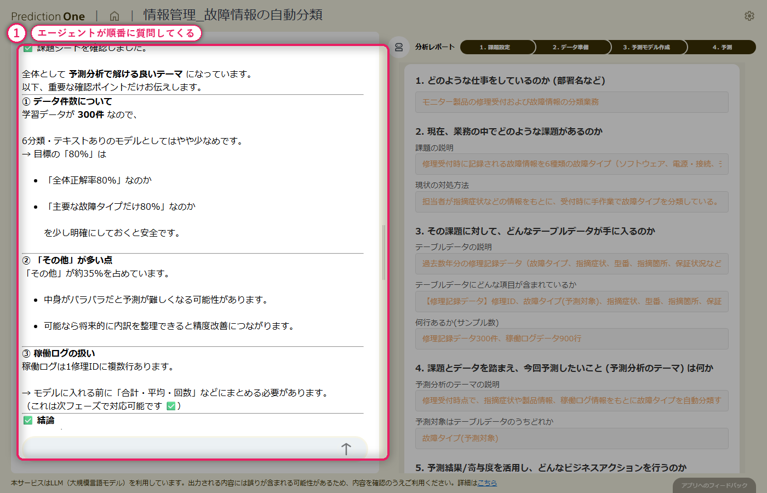Viewport: 767px width, 493px height.
Task: Open the settings gear icon
Action: 749,16
